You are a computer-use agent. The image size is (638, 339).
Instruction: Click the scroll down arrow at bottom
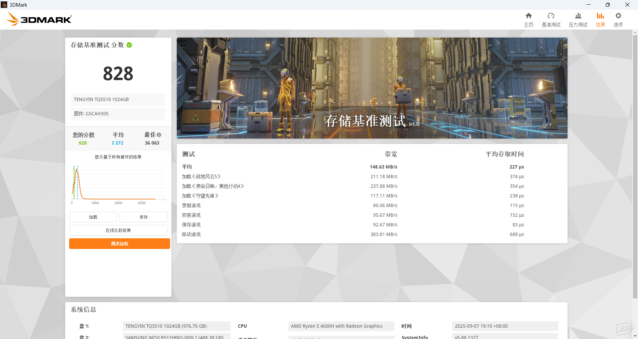point(635,336)
